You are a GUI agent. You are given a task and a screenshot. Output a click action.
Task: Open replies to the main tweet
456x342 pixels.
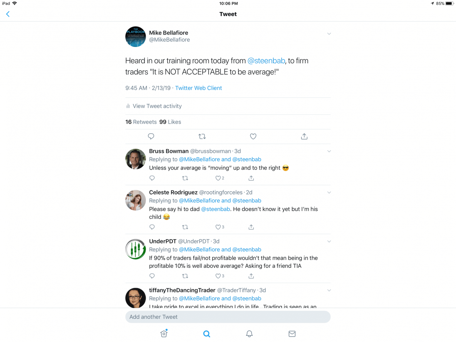[151, 136]
